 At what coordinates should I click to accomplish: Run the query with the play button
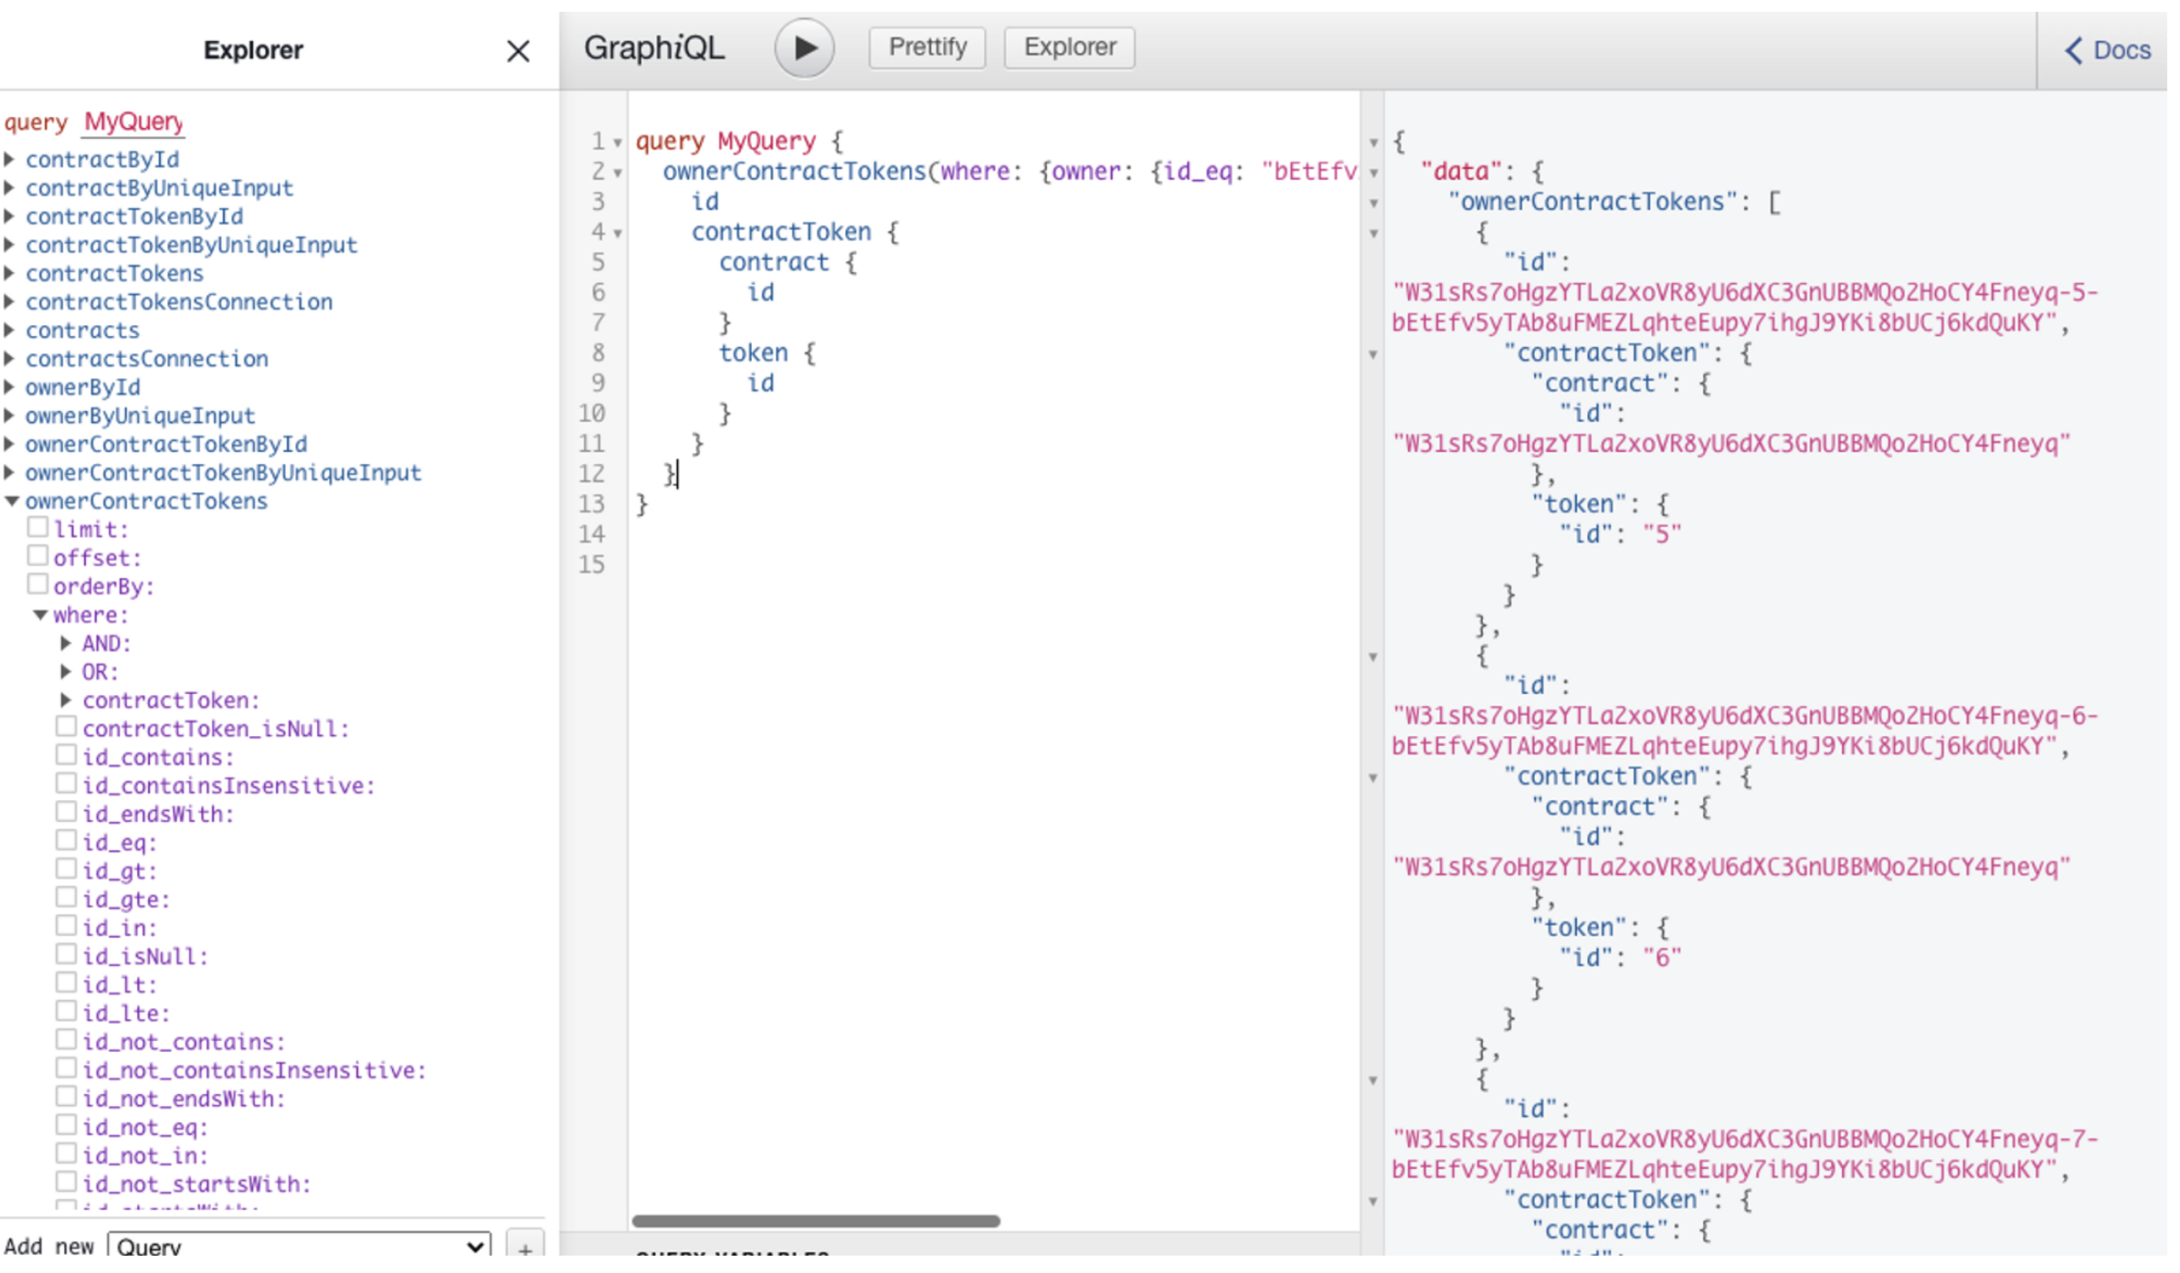(804, 47)
